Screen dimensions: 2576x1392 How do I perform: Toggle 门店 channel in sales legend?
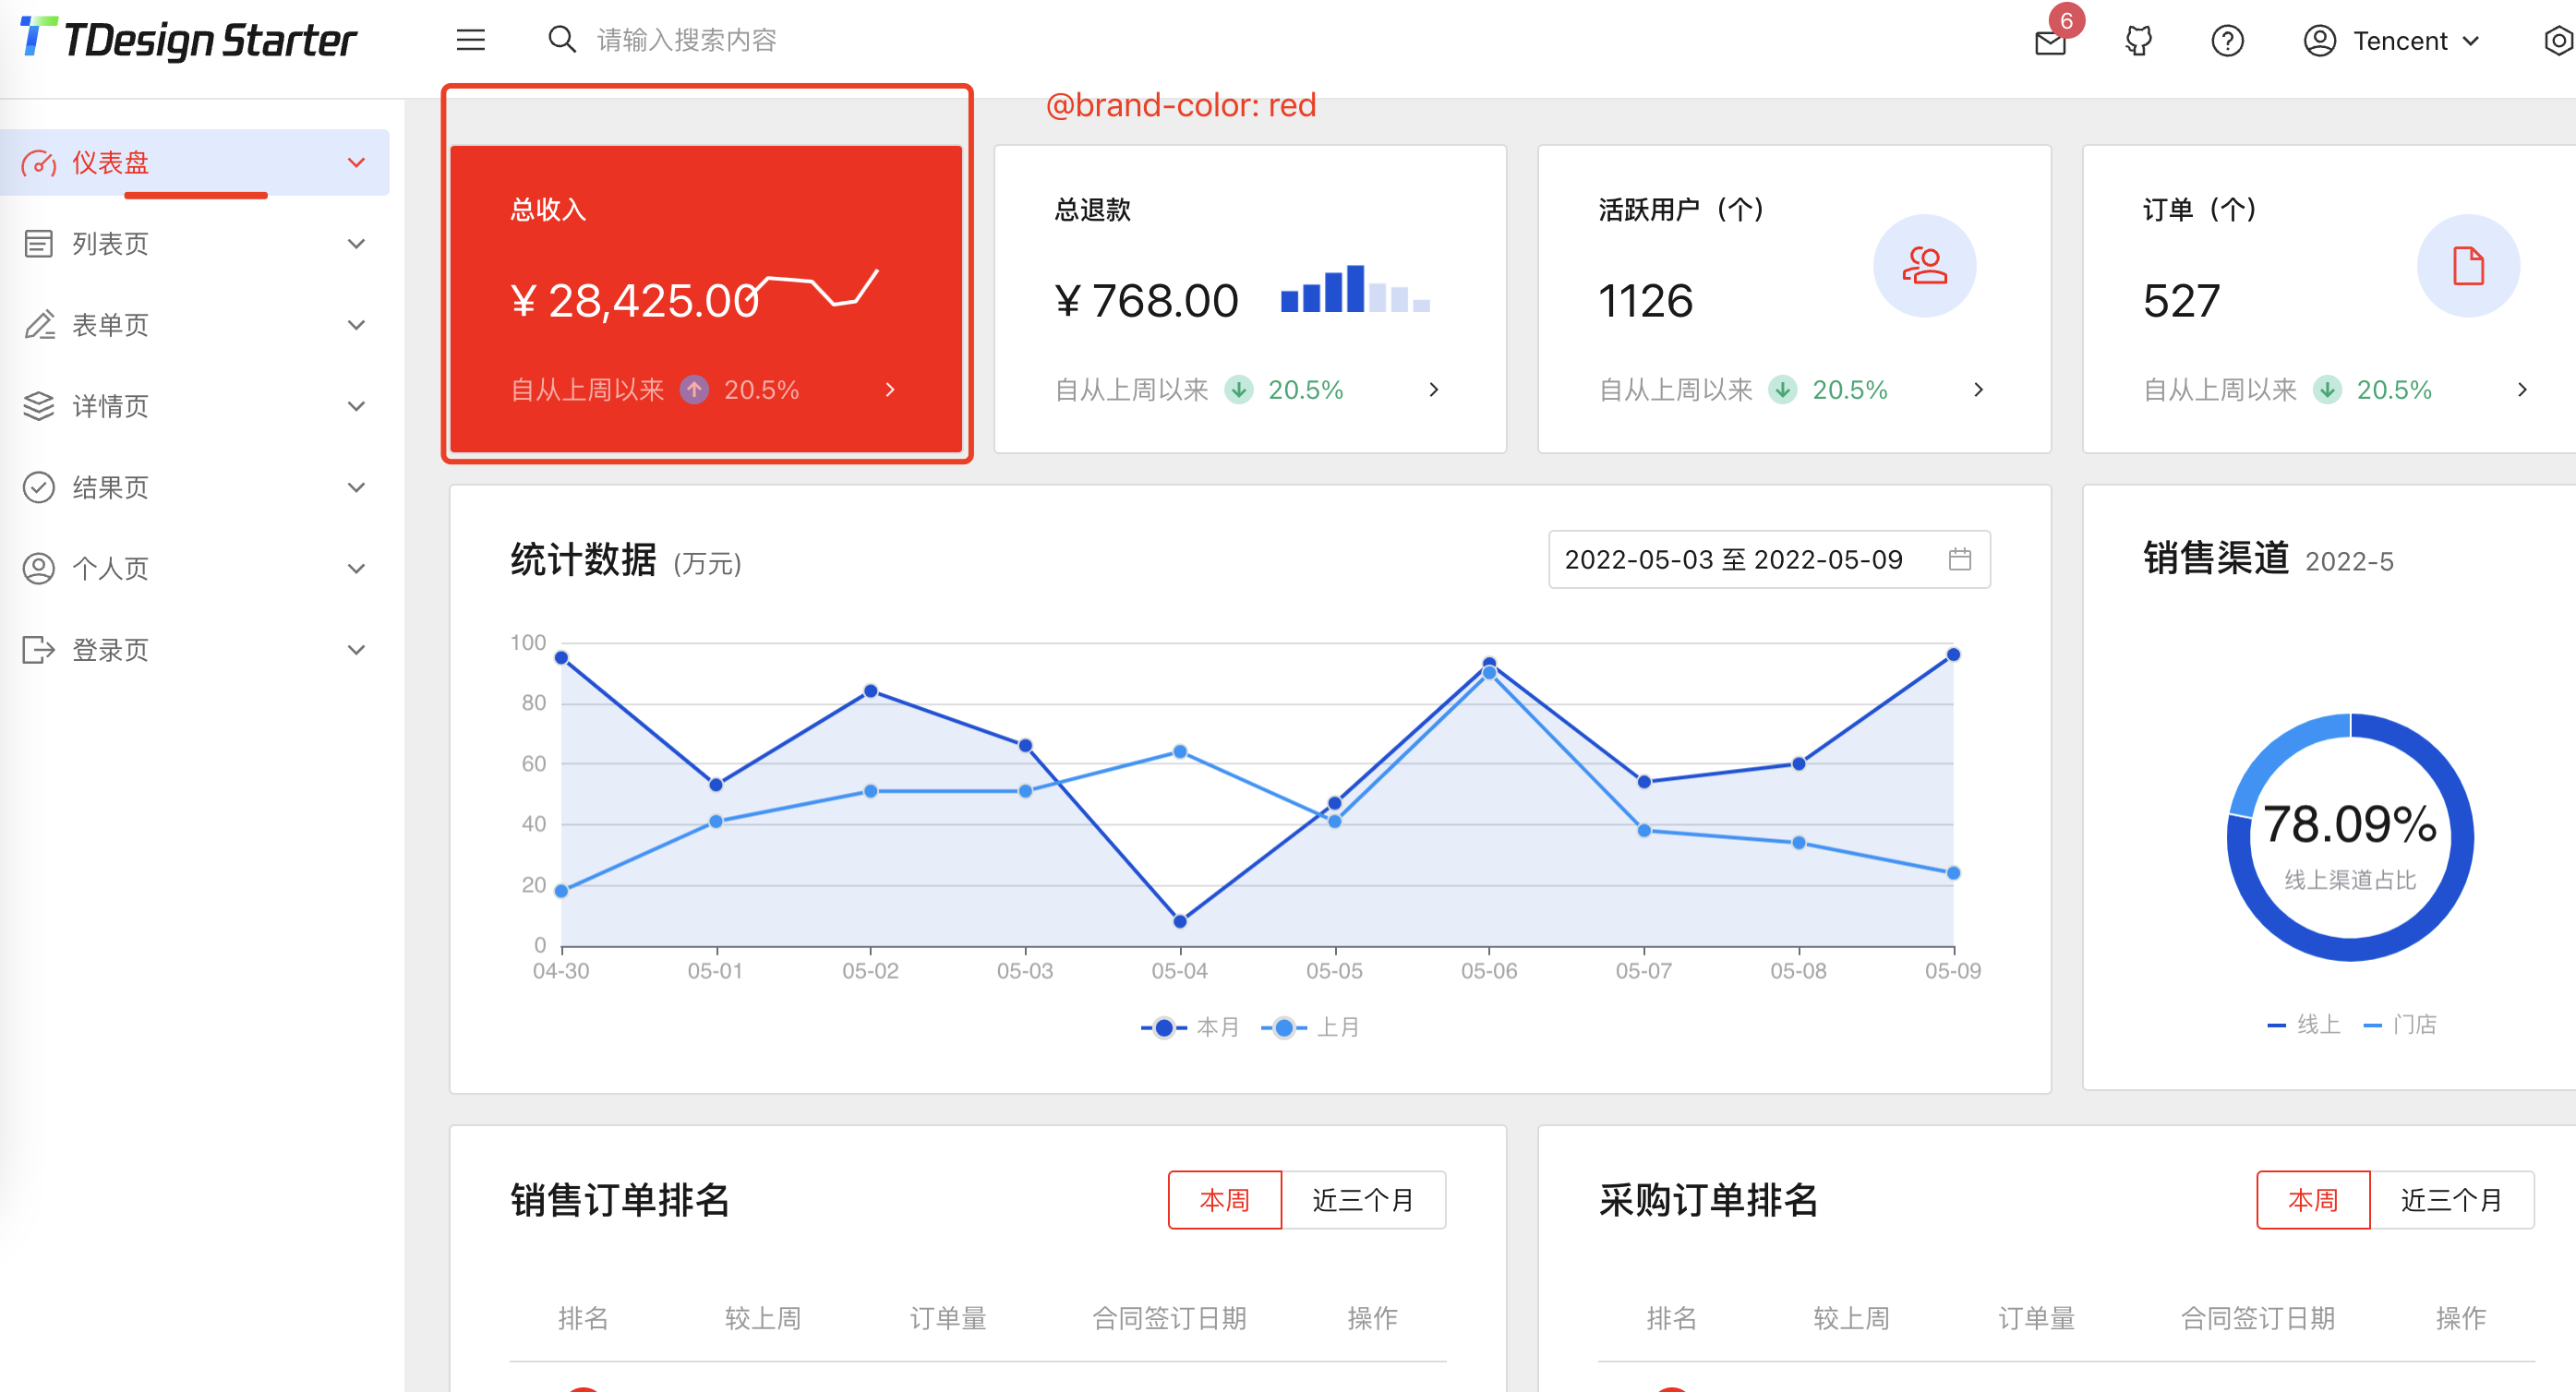pos(2404,1025)
